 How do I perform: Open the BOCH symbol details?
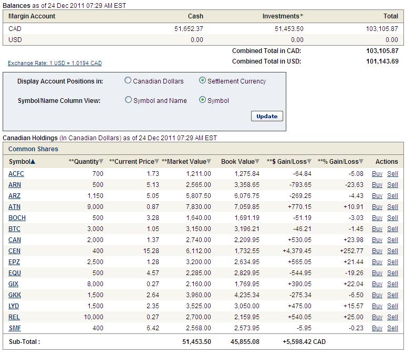coord(17,218)
